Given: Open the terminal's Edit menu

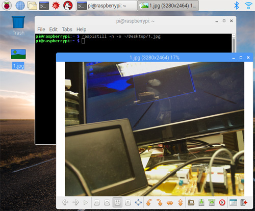Looking at the screenshot, I should 54,30.
